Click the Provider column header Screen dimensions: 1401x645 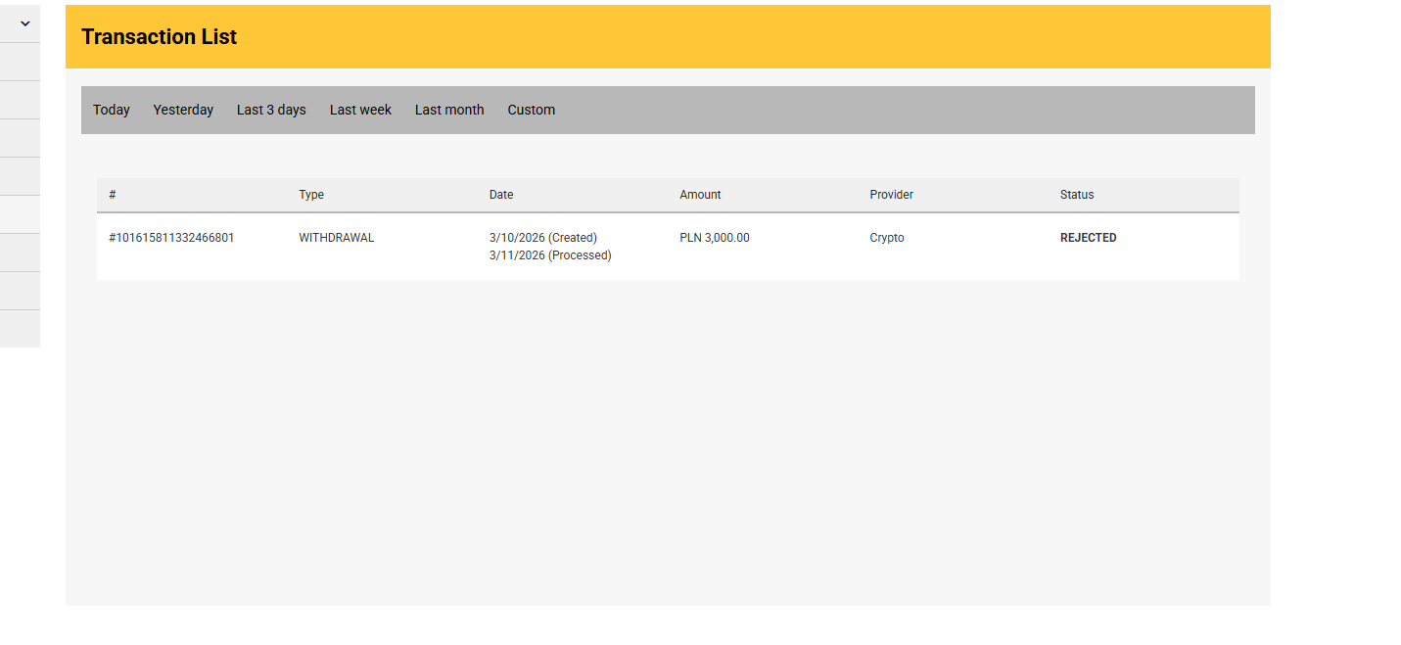click(x=891, y=195)
